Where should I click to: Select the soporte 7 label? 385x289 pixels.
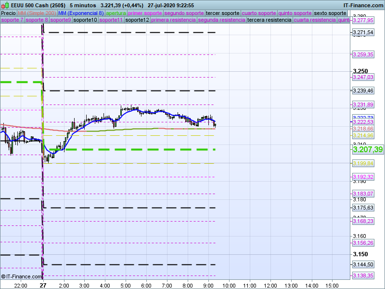coord(12,20)
